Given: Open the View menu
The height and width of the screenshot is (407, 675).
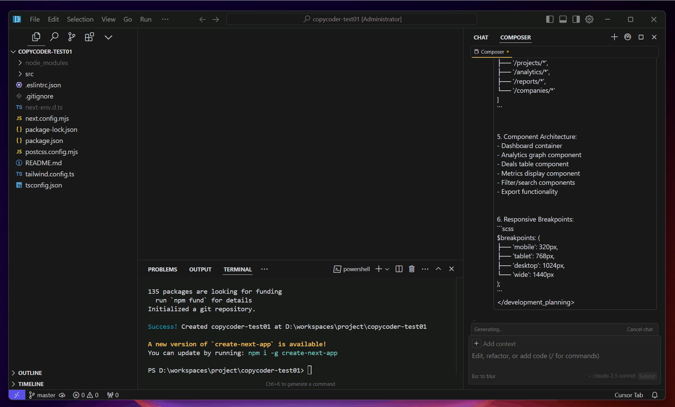Looking at the screenshot, I should 108,19.
